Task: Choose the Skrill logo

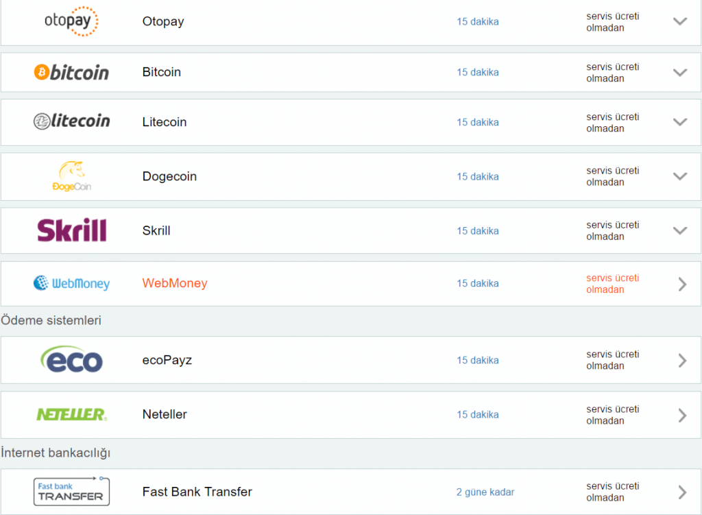Action: 71,230
